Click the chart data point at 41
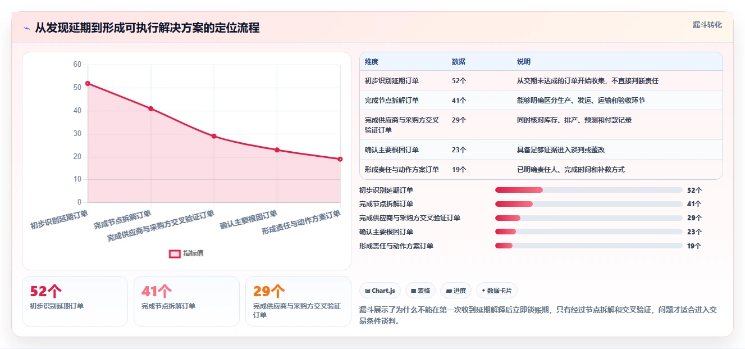Viewport: 745px width, 349px height. [x=151, y=108]
